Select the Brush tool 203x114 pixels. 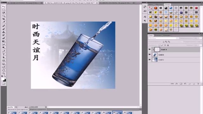tap(4, 29)
